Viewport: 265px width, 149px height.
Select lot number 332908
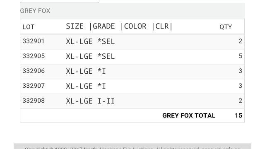(34, 101)
